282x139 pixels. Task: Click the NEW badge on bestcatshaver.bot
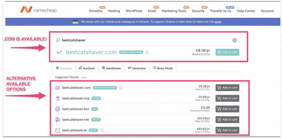(95, 109)
